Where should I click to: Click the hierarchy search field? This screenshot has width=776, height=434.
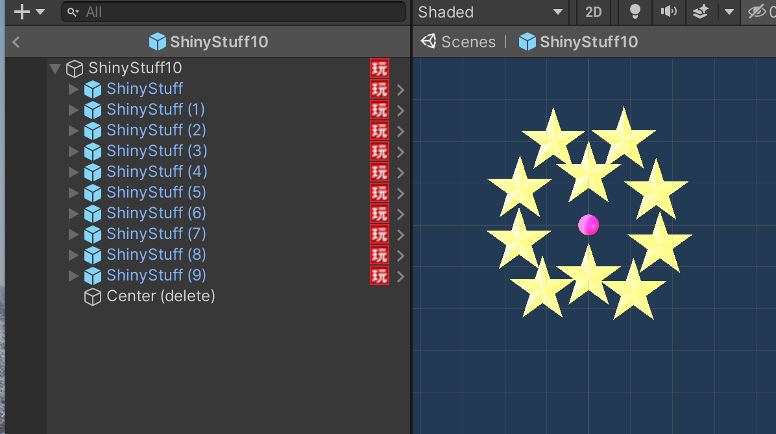234,12
